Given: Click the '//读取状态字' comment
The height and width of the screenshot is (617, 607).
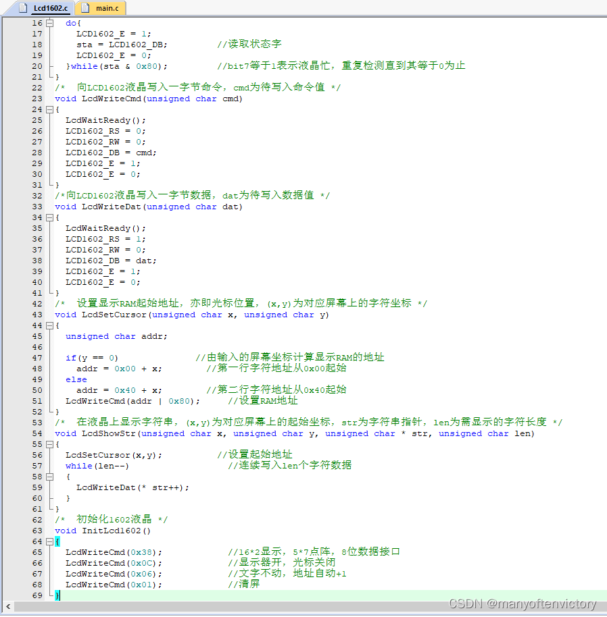Looking at the screenshot, I should pyautogui.click(x=249, y=44).
